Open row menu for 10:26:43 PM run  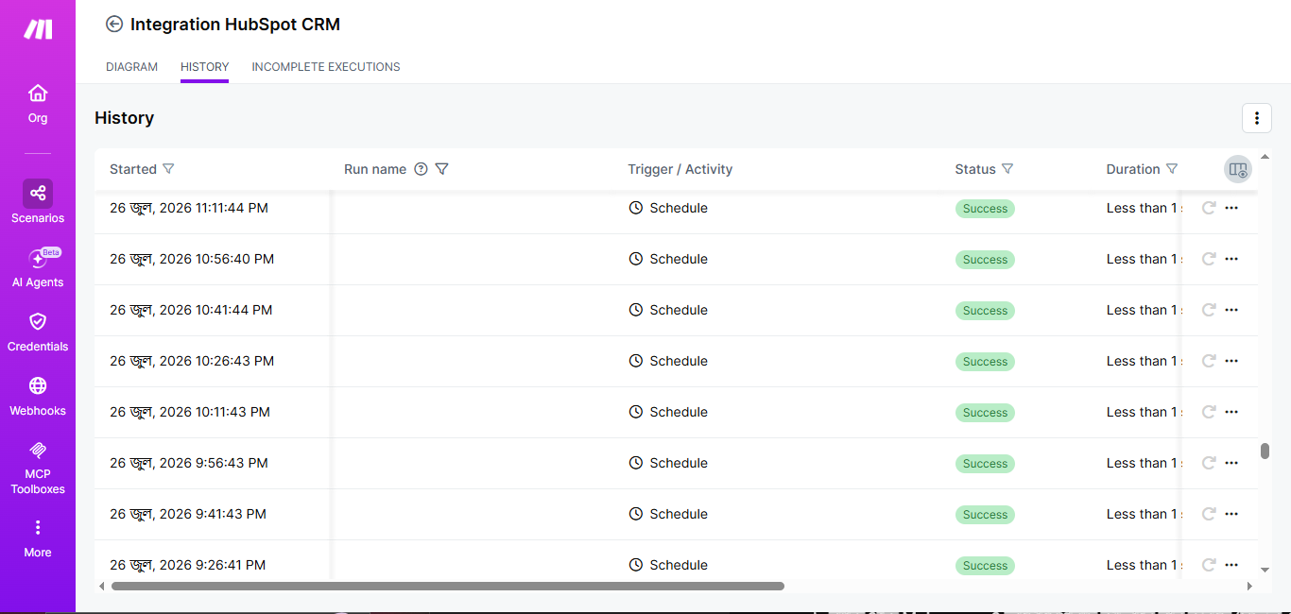(1231, 361)
